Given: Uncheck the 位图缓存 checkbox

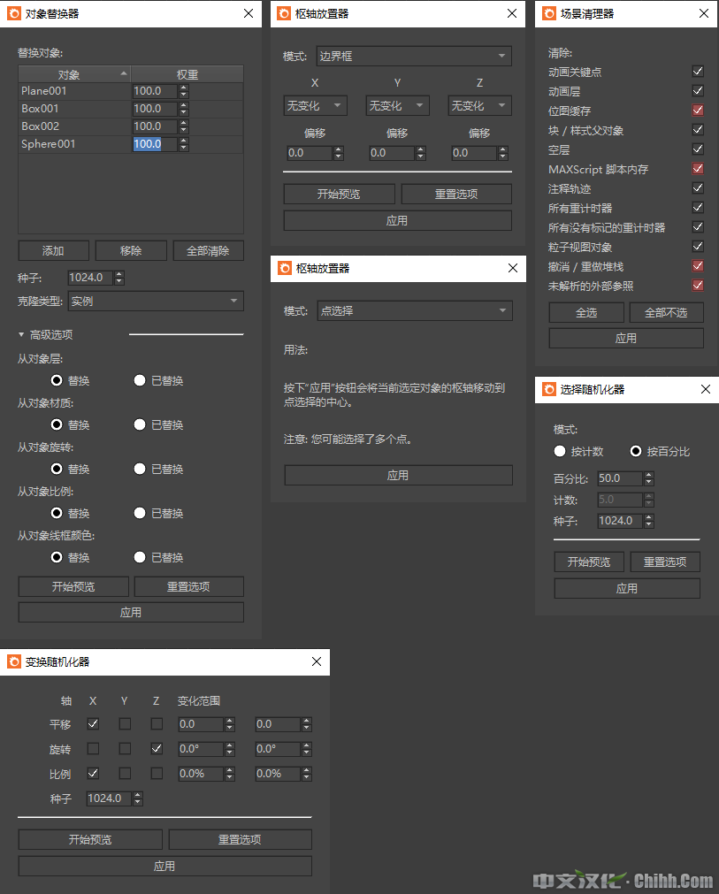Looking at the screenshot, I should tap(698, 111).
